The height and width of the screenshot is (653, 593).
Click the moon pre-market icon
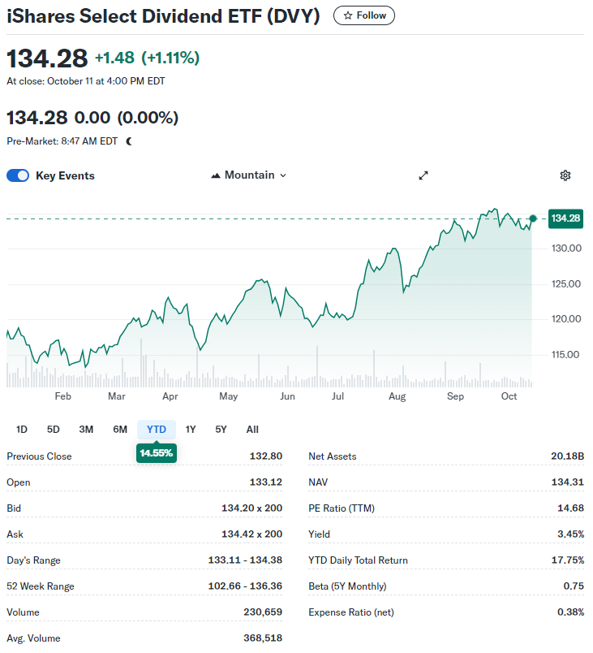[x=129, y=141]
